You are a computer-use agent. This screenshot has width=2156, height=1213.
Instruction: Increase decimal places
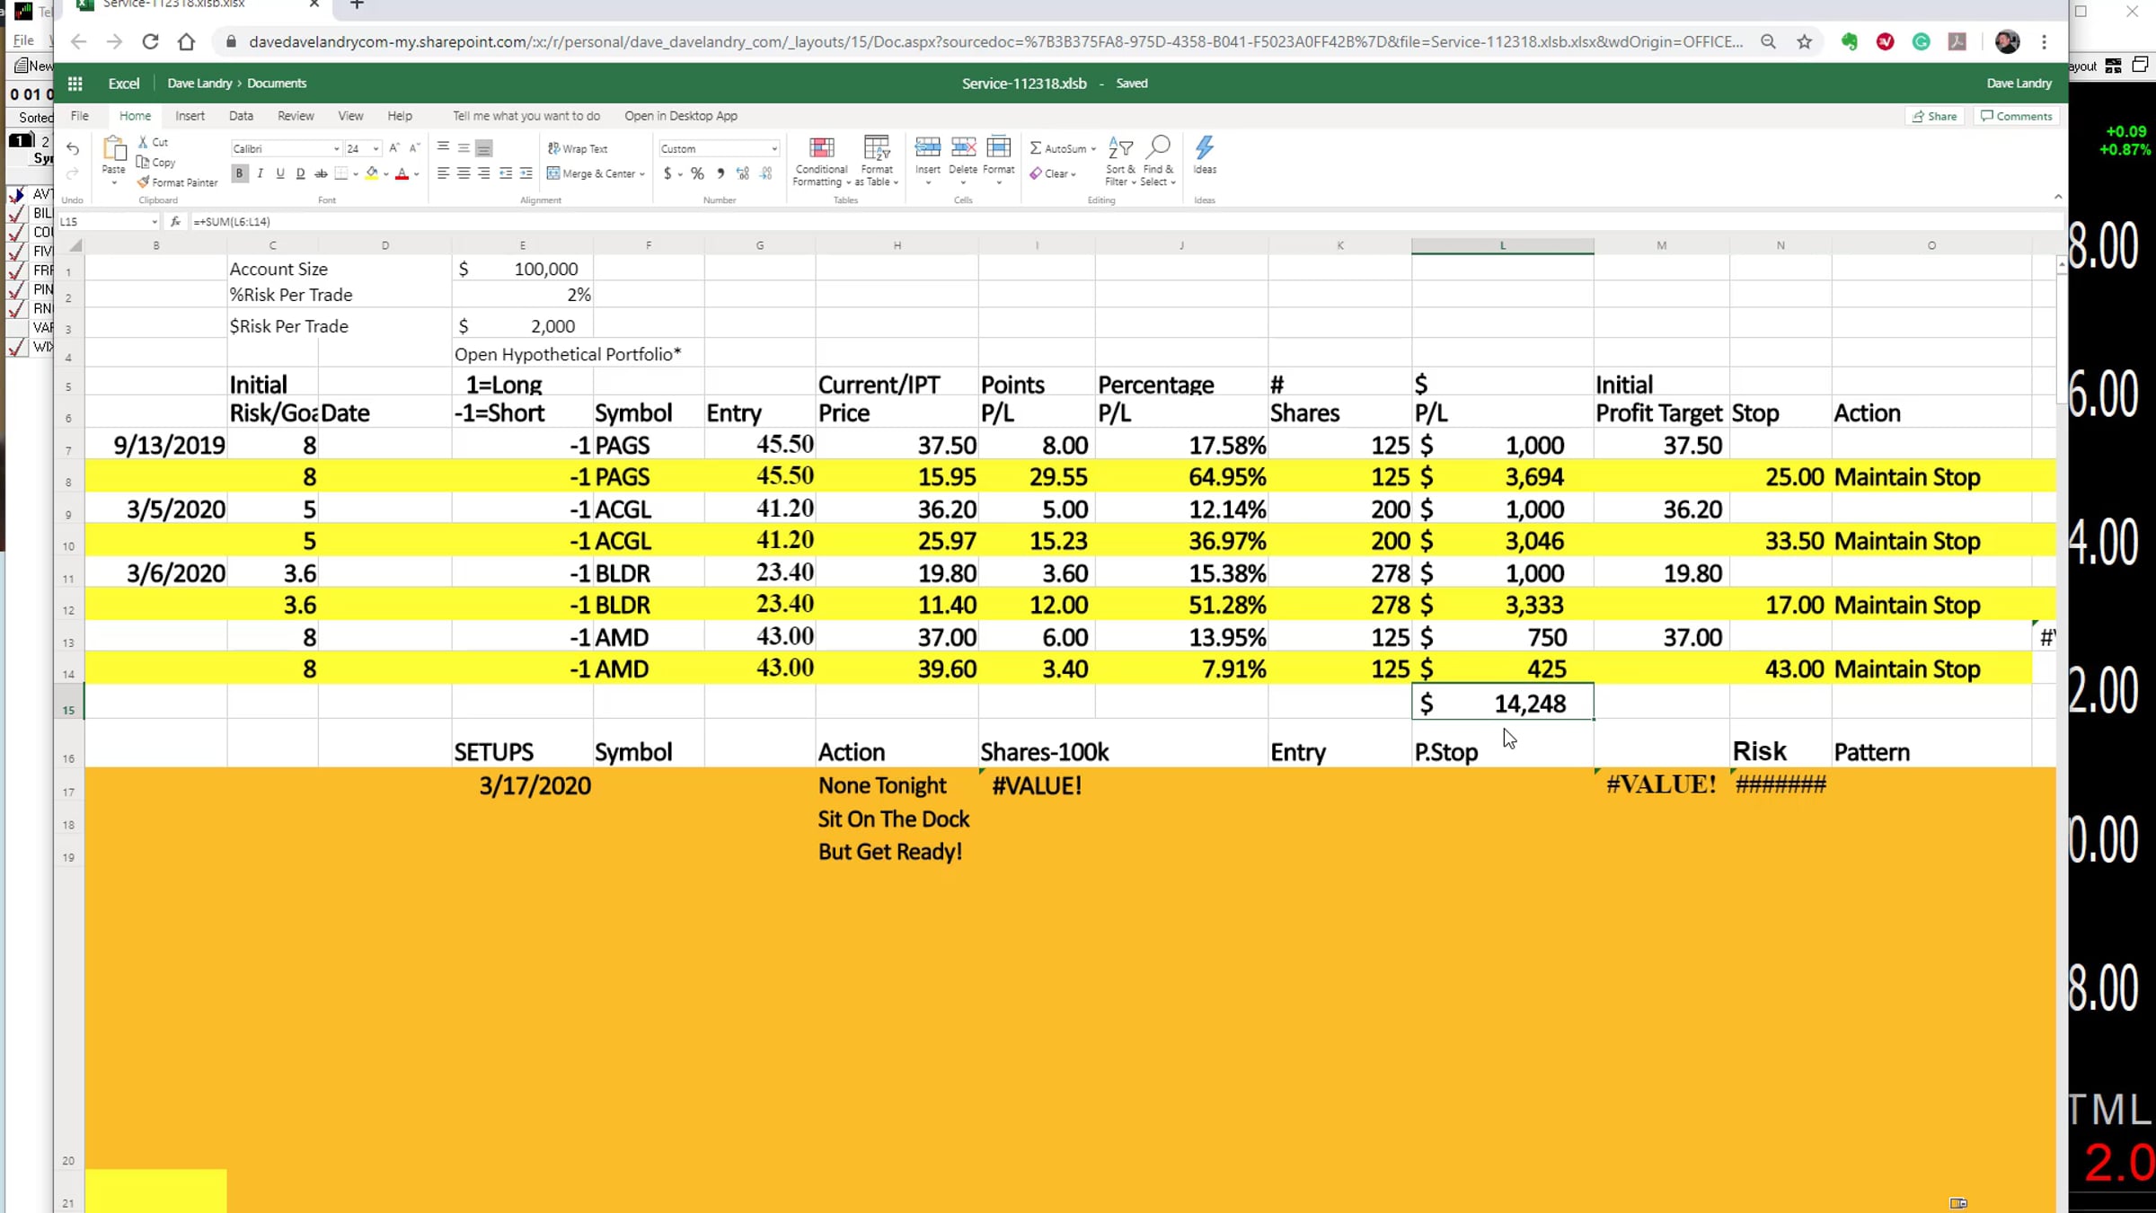743,173
